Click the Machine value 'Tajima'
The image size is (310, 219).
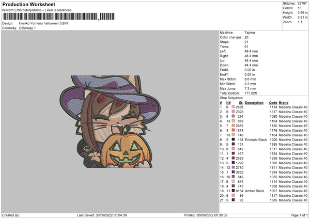pos(250,33)
